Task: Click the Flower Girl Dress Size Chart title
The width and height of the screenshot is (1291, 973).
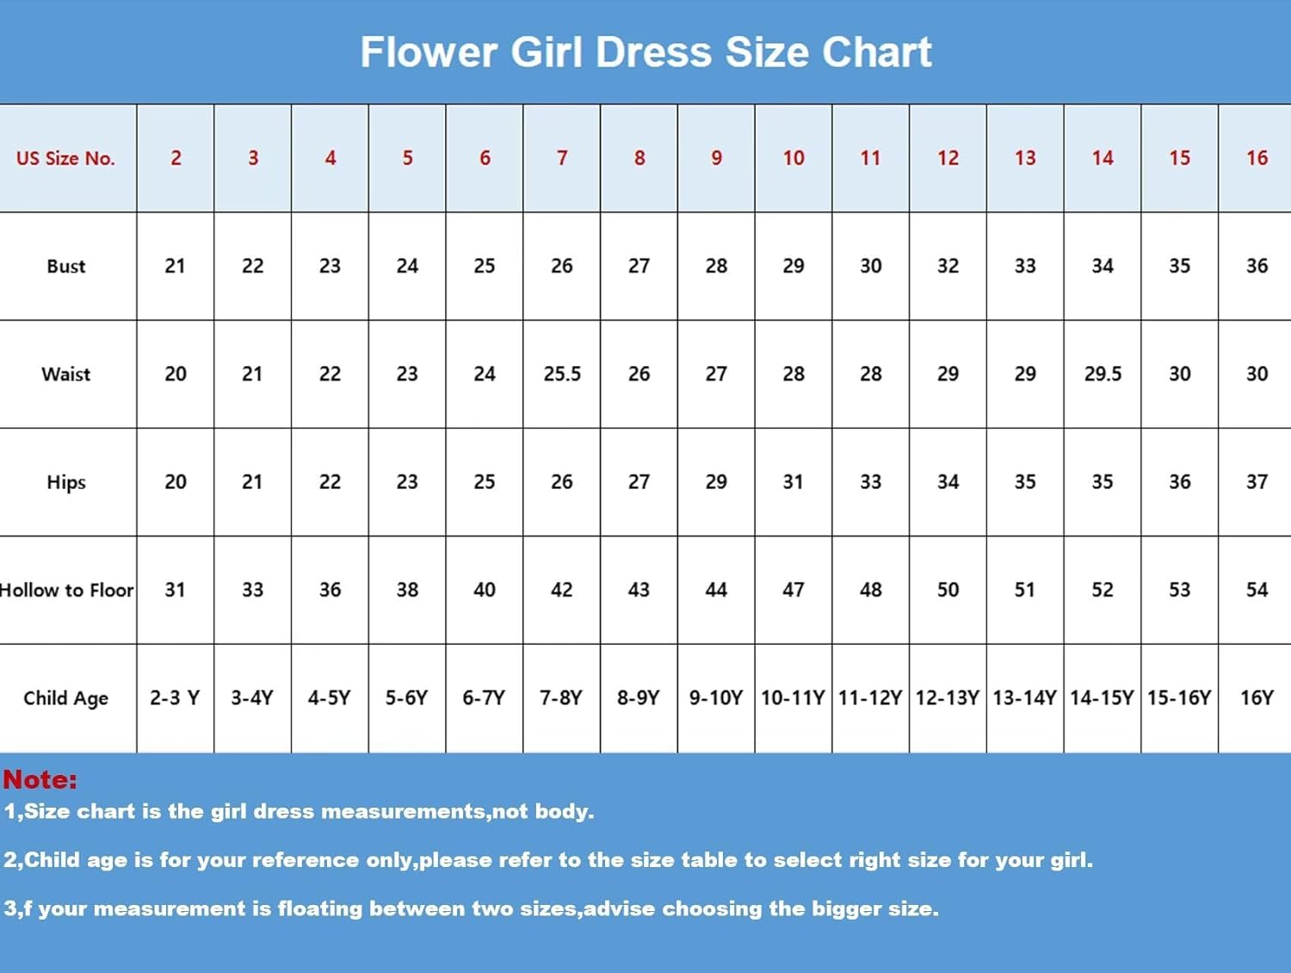Action: 645,52
